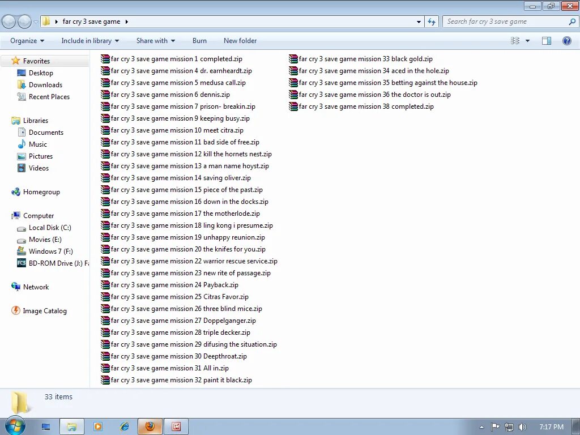Select mission 24 Payback.zip archive icon
This screenshot has height=435, width=580.
pyautogui.click(x=105, y=285)
